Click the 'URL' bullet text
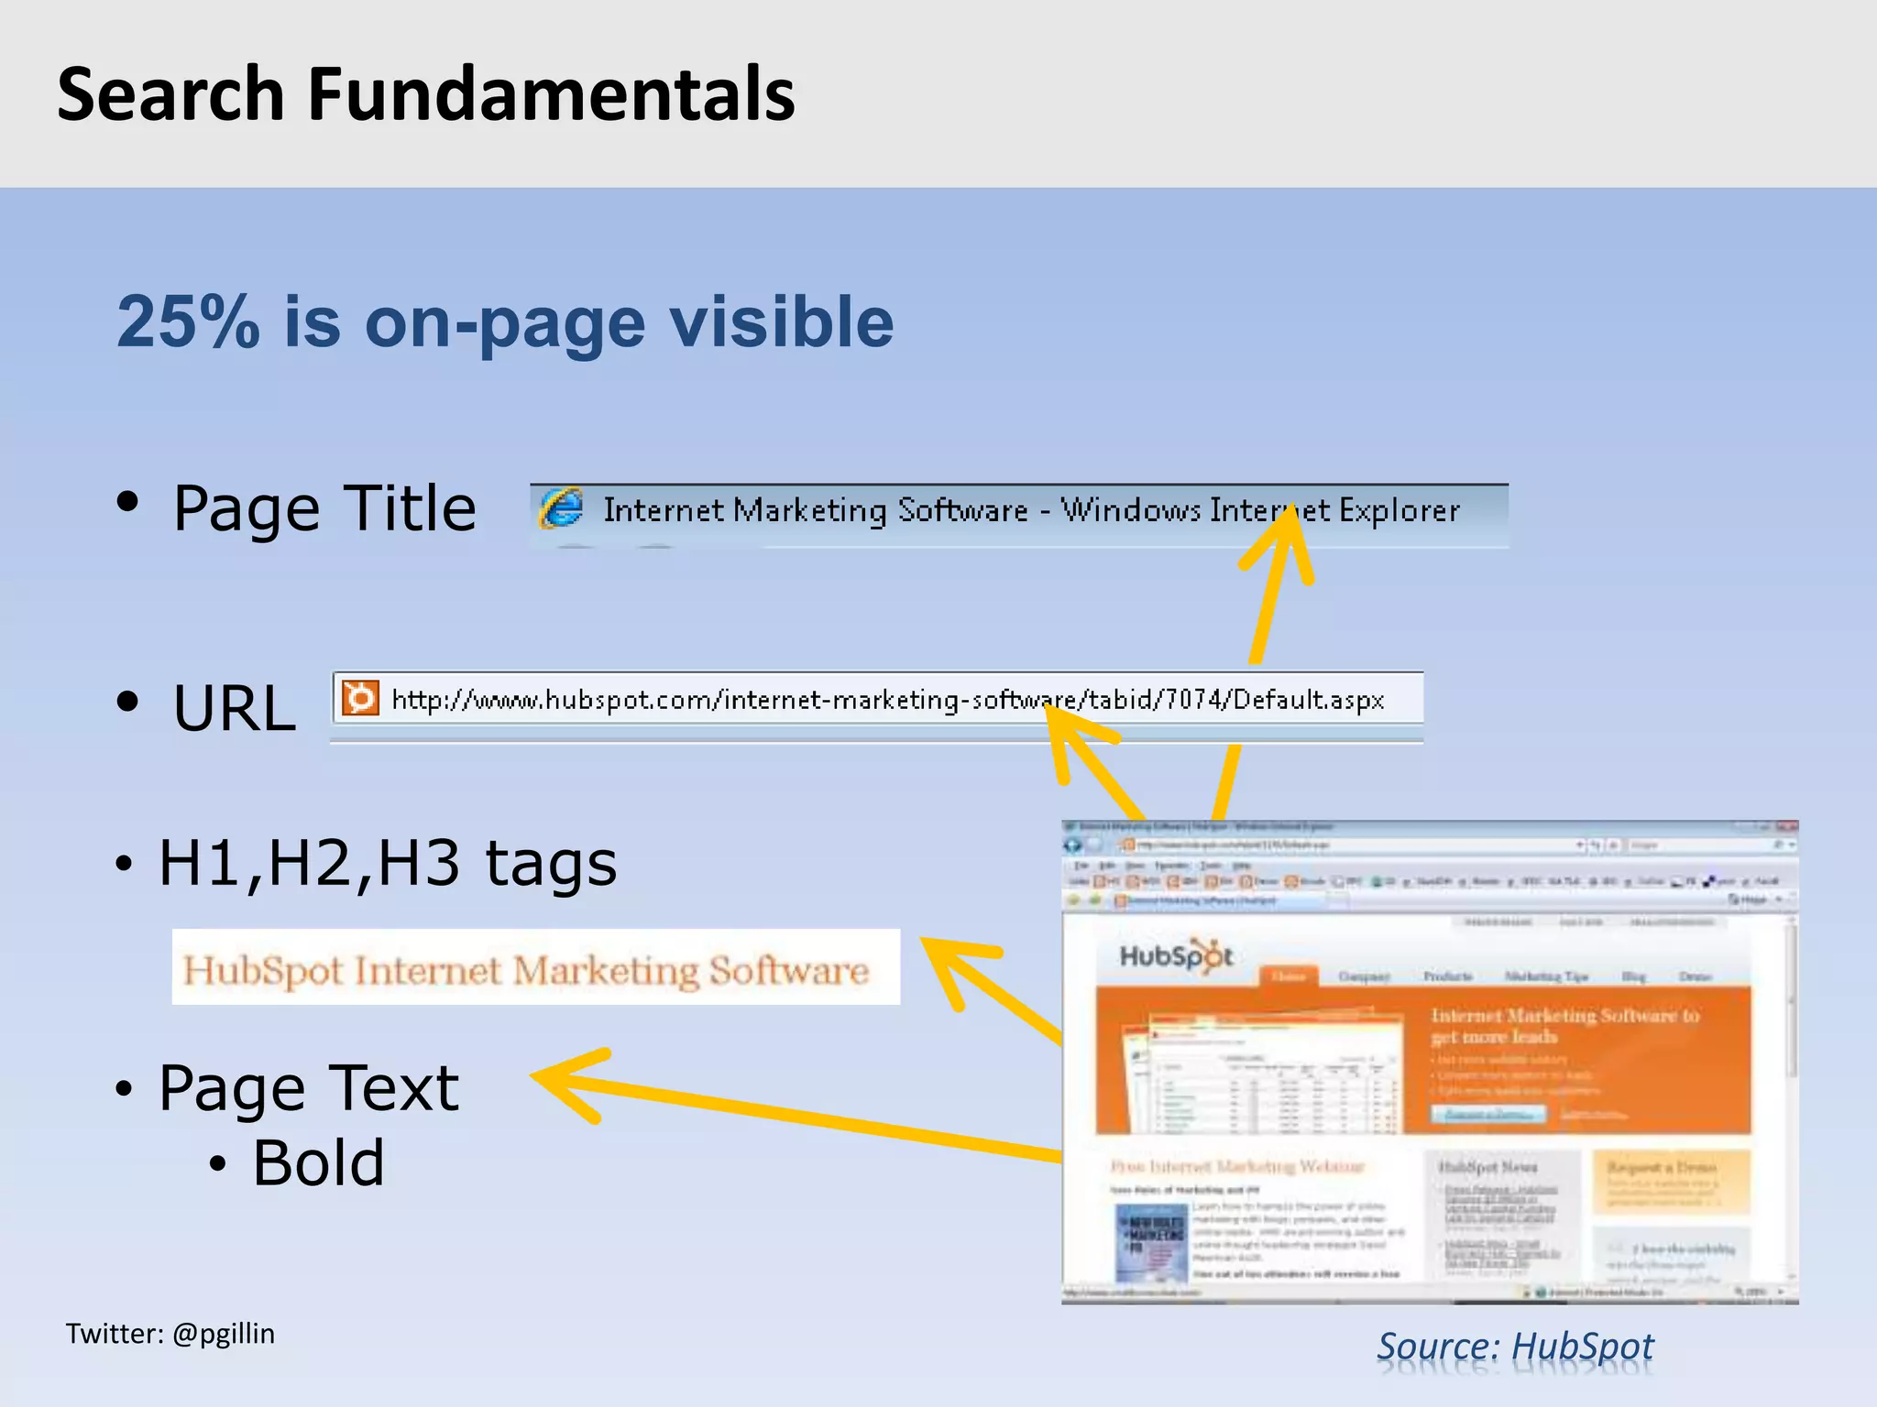Image resolution: width=1877 pixels, height=1407 pixels. pyautogui.click(x=235, y=708)
